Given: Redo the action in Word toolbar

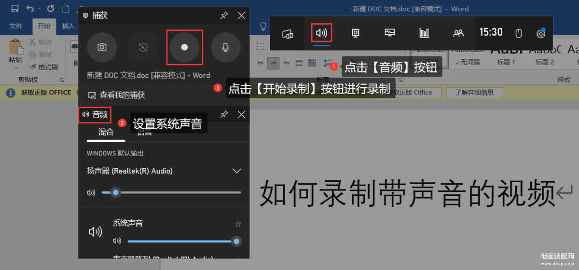Looking at the screenshot, I should tap(52, 9).
